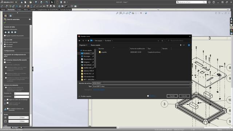Select Sólo nivel superior radio button
Screen dimensions: 233x131
click(x=5, y=42)
